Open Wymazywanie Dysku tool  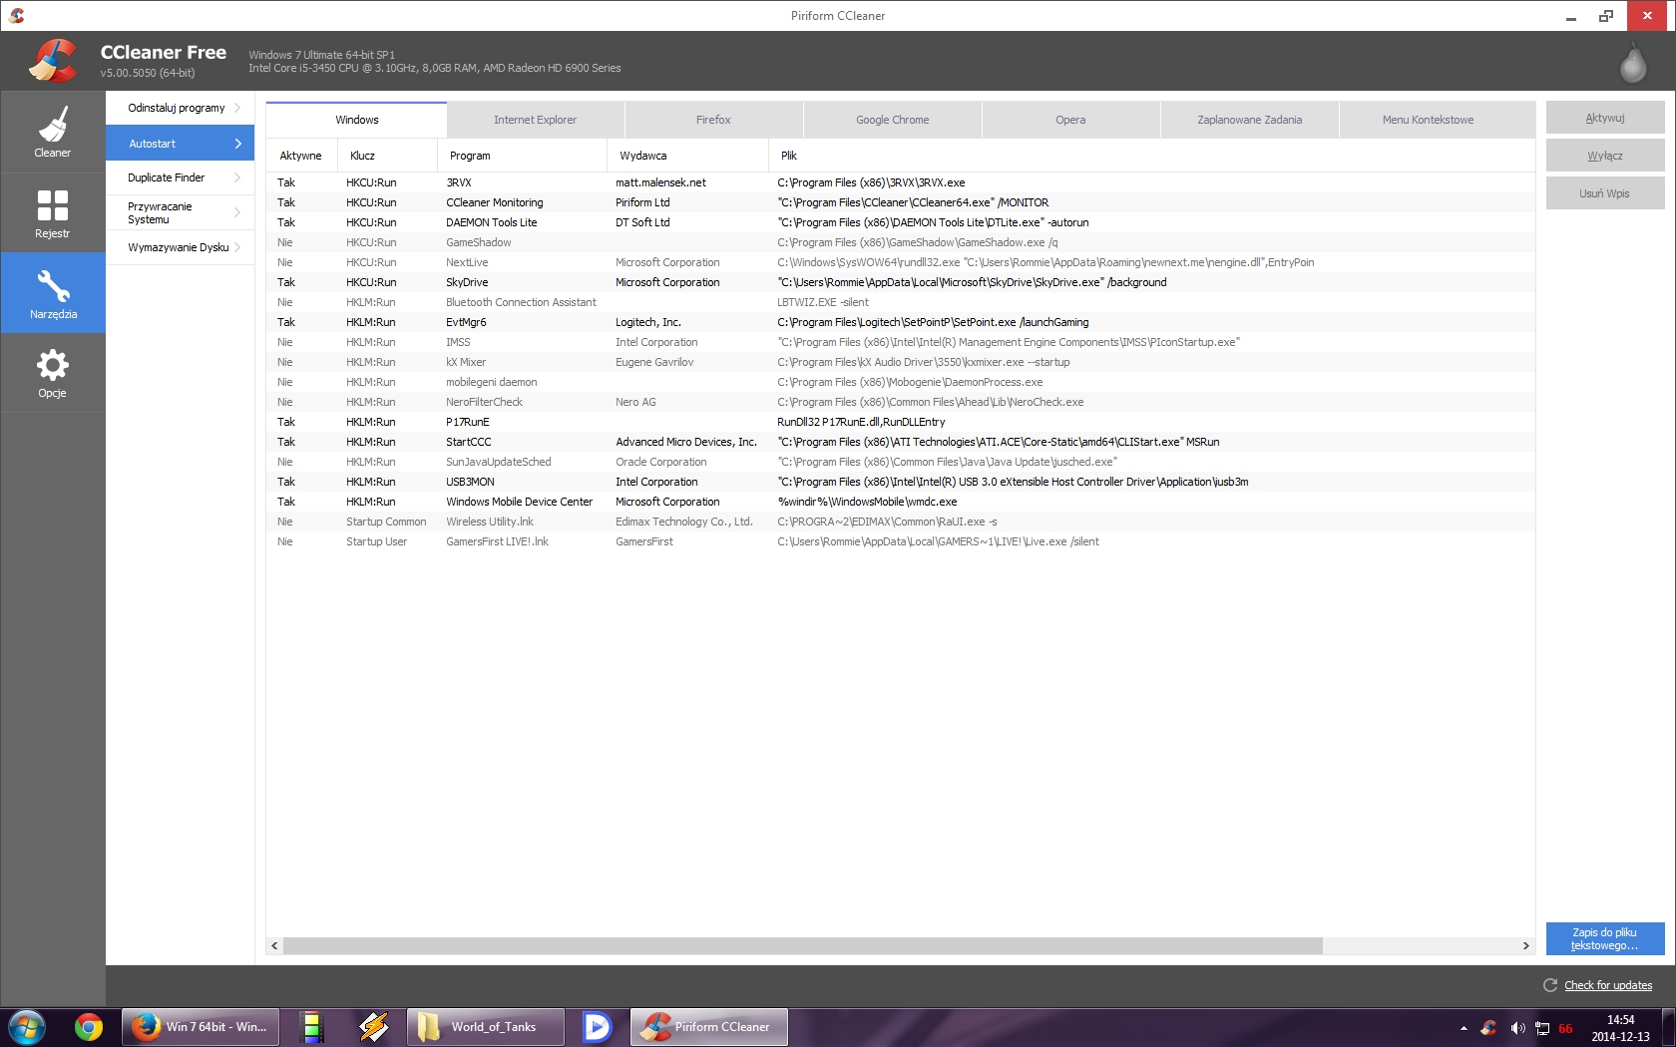[181, 247]
